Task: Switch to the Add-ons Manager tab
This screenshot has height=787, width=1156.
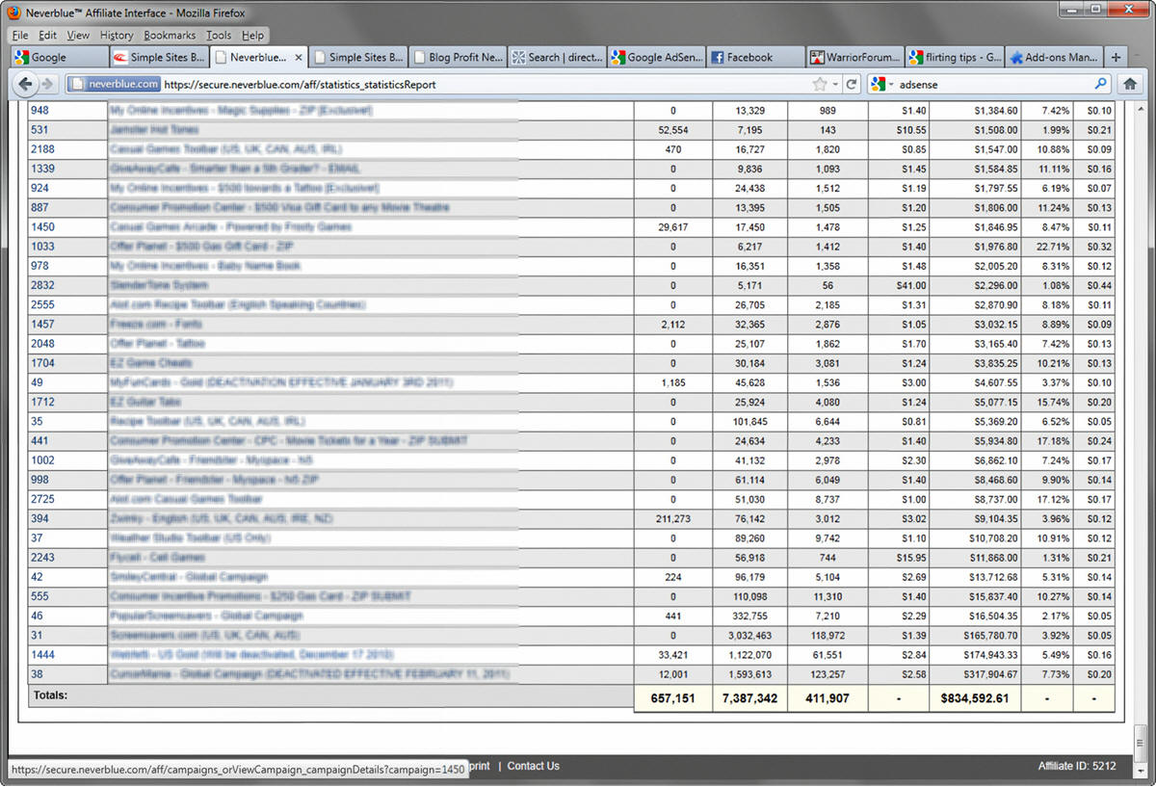Action: point(1054,57)
